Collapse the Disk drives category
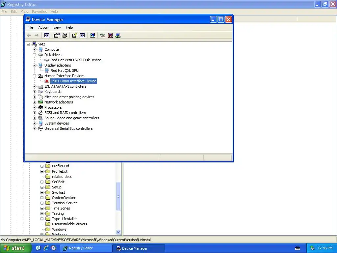Screen dimensions: 337x253 [x=34, y=55]
